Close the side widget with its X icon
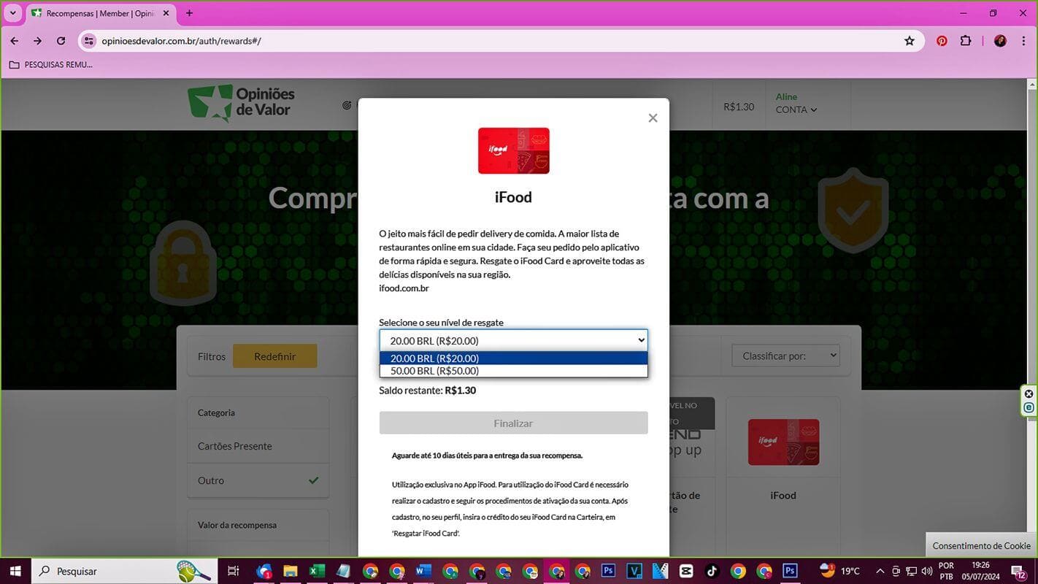The width and height of the screenshot is (1038, 584). click(1029, 394)
